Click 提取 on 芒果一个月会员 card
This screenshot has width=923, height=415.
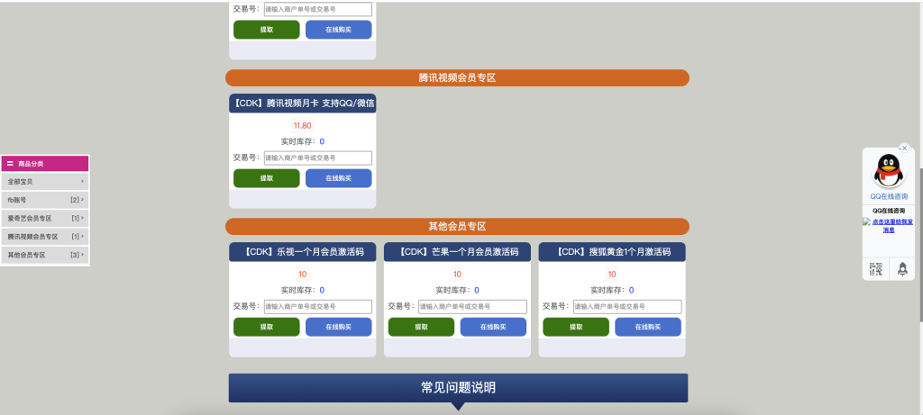[x=422, y=327]
